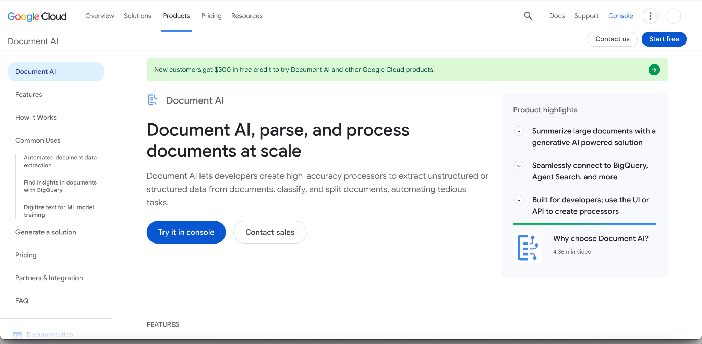The height and width of the screenshot is (344, 702).
Task: Open Find insights in documents with BigQuery
Action: click(60, 186)
